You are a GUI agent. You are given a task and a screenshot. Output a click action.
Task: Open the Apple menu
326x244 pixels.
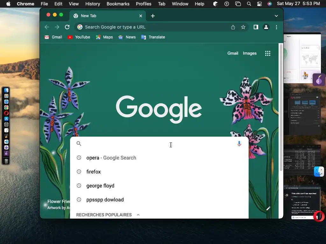click(x=8, y=4)
